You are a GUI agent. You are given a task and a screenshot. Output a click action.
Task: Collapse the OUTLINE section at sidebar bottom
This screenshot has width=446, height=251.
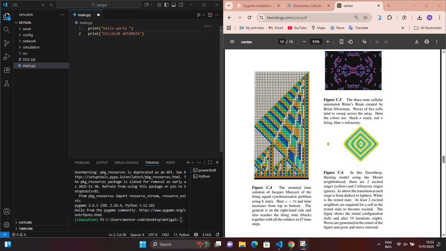24,222
